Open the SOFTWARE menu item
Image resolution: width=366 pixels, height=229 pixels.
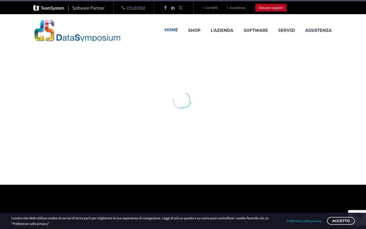click(x=256, y=31)
